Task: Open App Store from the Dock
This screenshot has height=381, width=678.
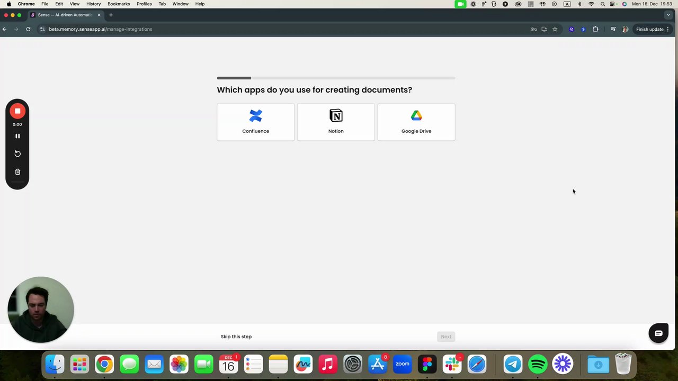Action: [x=378, y=364]
